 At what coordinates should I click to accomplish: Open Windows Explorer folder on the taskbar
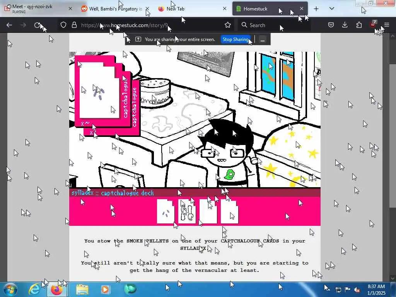click(x=82, y=289)
